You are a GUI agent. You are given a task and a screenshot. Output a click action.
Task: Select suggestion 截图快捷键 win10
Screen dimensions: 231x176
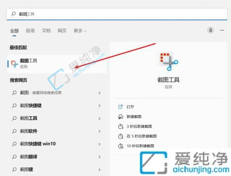(38, 144)
